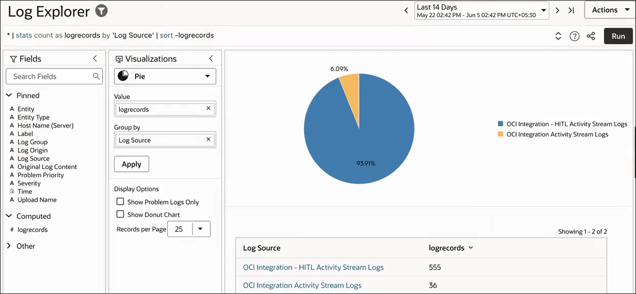Screen dimensions: 636x294
Task: Select the Log Origin field
Action: coord(32,150)
